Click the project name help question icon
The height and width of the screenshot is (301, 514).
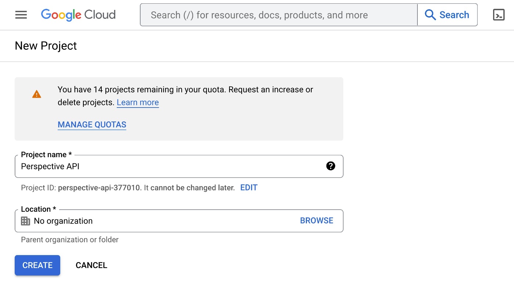(x=330, y=166)
